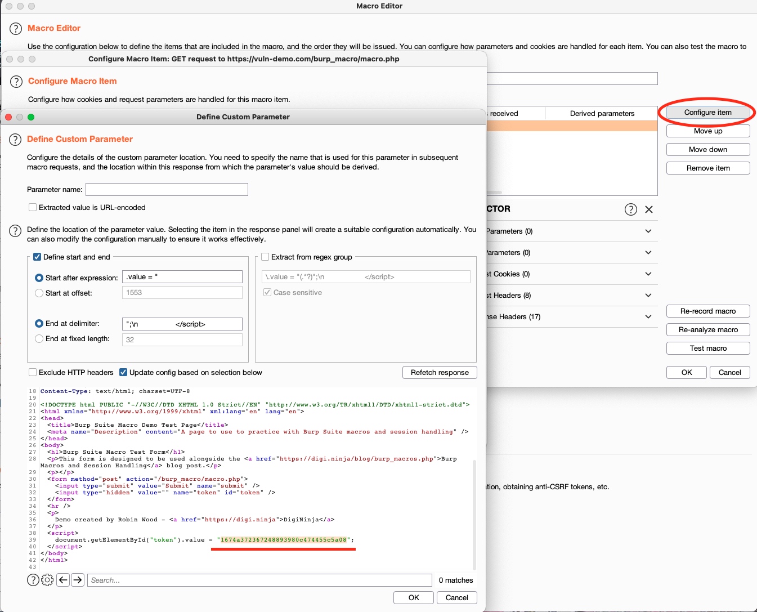Cancel the Define Custom Parameter dialog
The height and width of the screenshot is (612, 757).
[x=457, y=597]
